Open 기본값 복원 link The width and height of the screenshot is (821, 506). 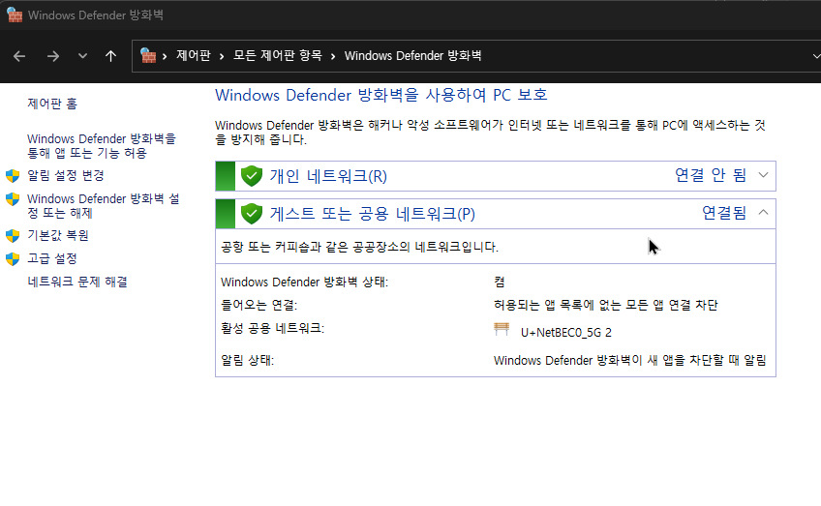(x=57, y=235)
